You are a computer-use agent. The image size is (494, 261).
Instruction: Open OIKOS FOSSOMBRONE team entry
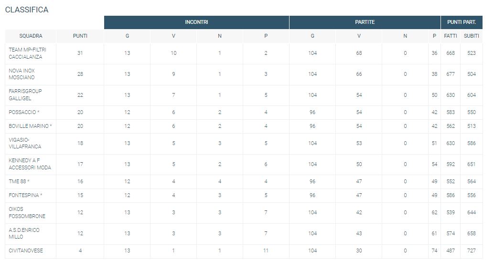point(244,212)
